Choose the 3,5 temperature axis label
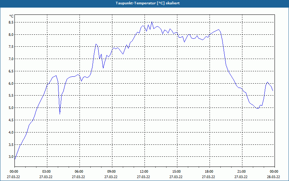Image resolution: width=289 pixels, height=181 pixels. [12, 144]
